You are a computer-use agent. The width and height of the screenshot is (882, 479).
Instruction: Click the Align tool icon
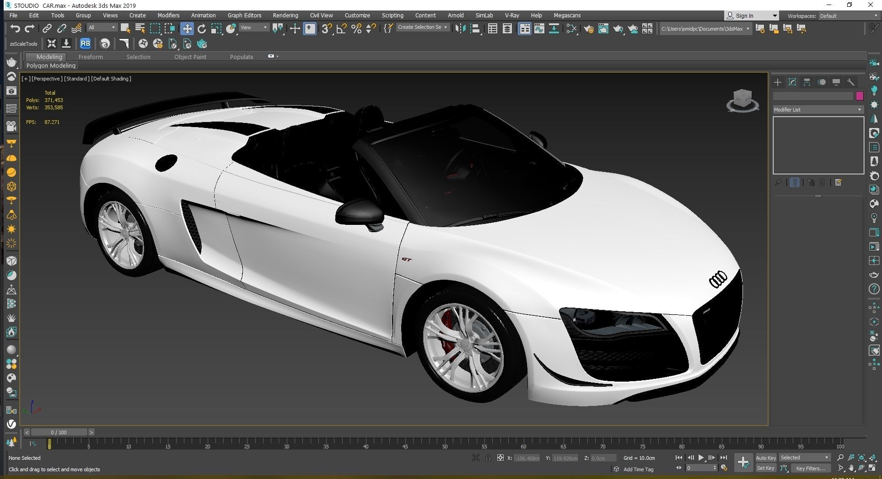475,28
